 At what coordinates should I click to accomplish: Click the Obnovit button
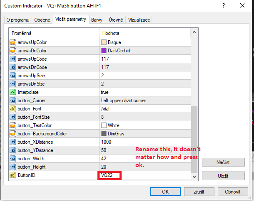(x=233, y=192)
